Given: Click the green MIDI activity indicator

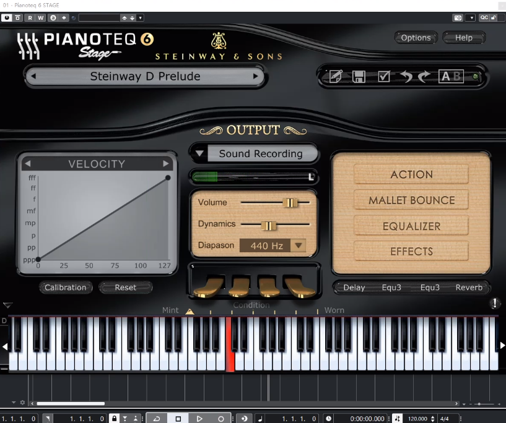Looking at the screenshot, I should [x=475, y=76].
